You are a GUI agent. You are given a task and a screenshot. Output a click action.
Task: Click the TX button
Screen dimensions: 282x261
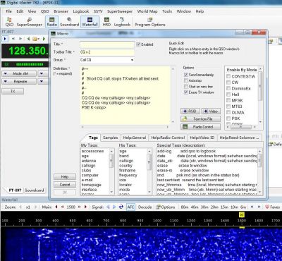pyautogui.click(x=13, y=91)
